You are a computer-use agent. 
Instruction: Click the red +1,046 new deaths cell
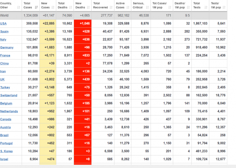(x=83, y=23)
